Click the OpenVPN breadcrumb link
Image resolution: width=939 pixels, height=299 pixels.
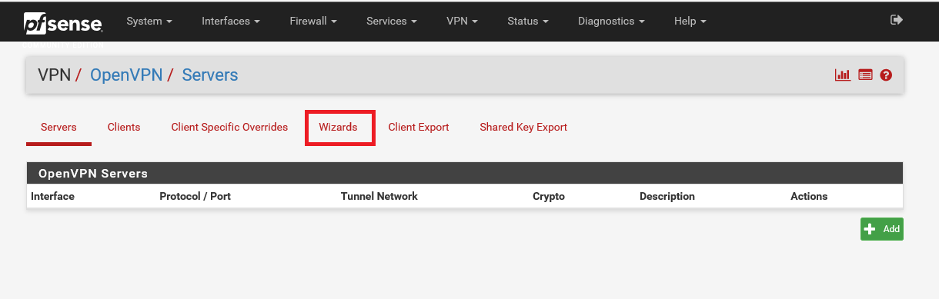pos(126,75)
